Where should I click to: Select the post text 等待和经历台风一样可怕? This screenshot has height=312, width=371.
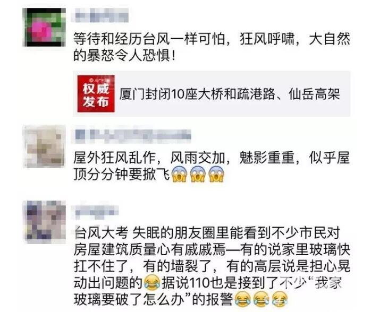click(149, 39)
